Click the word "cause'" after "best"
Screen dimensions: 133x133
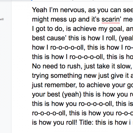pyautogui.click(x=57, y=38)
